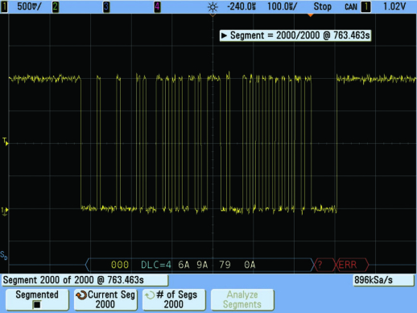Click the red ERR decode packet
Viewport: 417px width, 313px height.
click(x=352, y=265)
